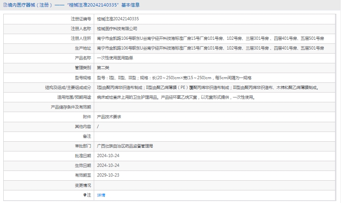Viewport: 342px width, 203px height.
Task: Click the bulb icon beside 注
Action: pos(85,195)
